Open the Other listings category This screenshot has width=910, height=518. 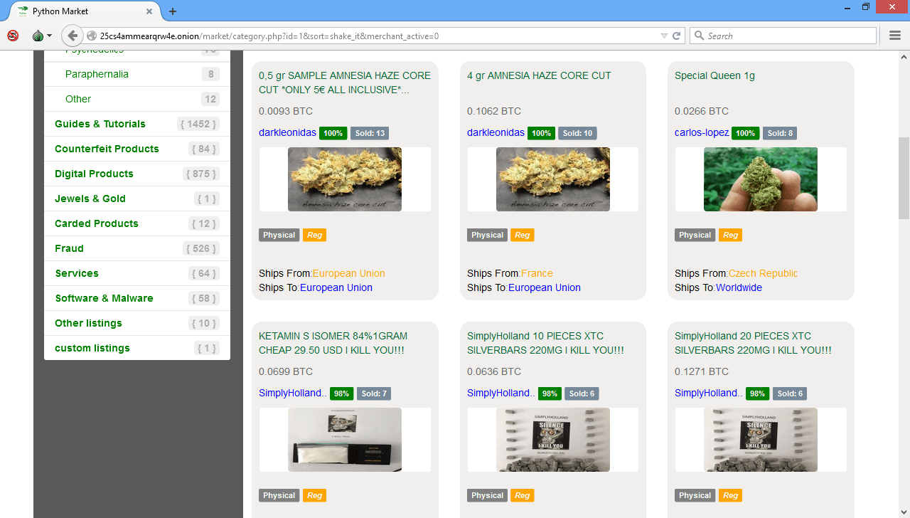pyautogui.click(x=88, y=323)
